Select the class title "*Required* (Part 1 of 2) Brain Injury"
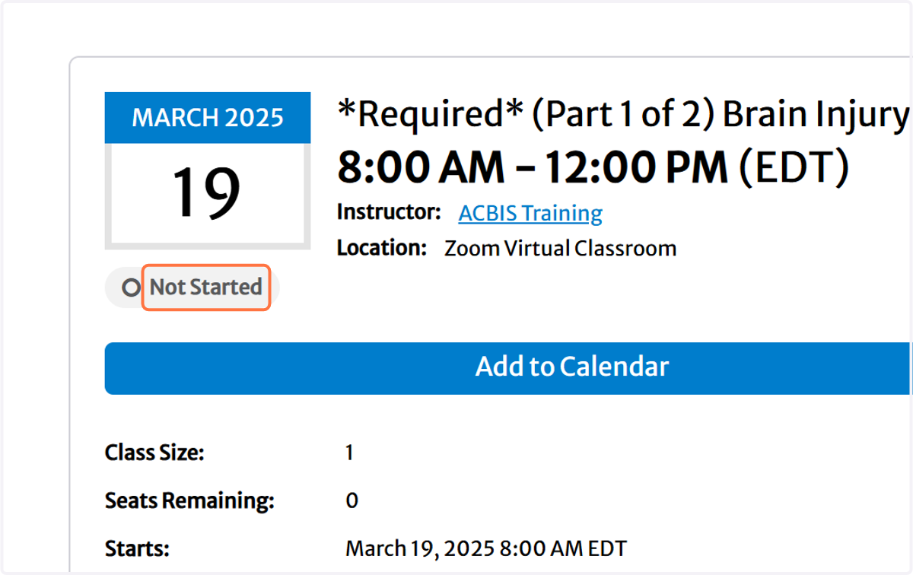Screen dimensions: 913x575 point(624,116)
